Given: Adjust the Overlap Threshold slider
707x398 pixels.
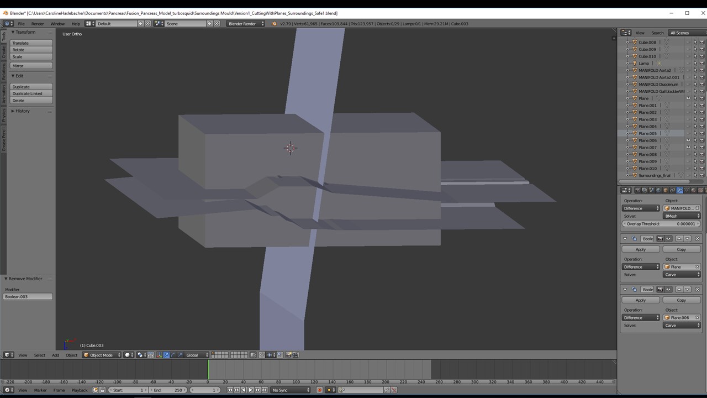Looking at the screenshot, I should [x=661, y=224].
